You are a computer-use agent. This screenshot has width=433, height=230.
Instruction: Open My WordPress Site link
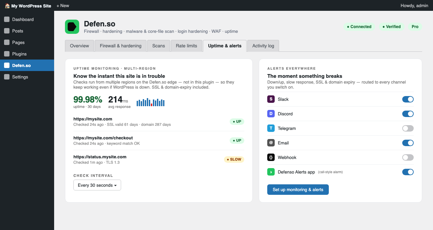(28, 6)
